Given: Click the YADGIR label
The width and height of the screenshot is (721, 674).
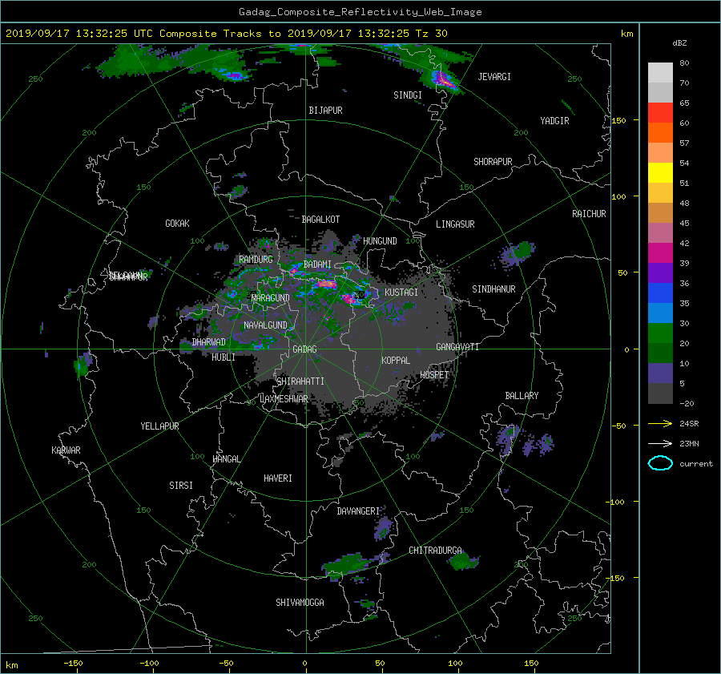Looking at the screenshot, I should [554, 121].
